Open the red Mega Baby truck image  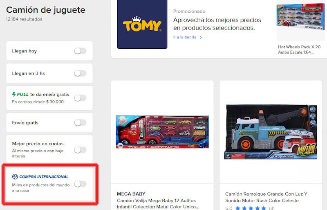click(x=162, y=132)
